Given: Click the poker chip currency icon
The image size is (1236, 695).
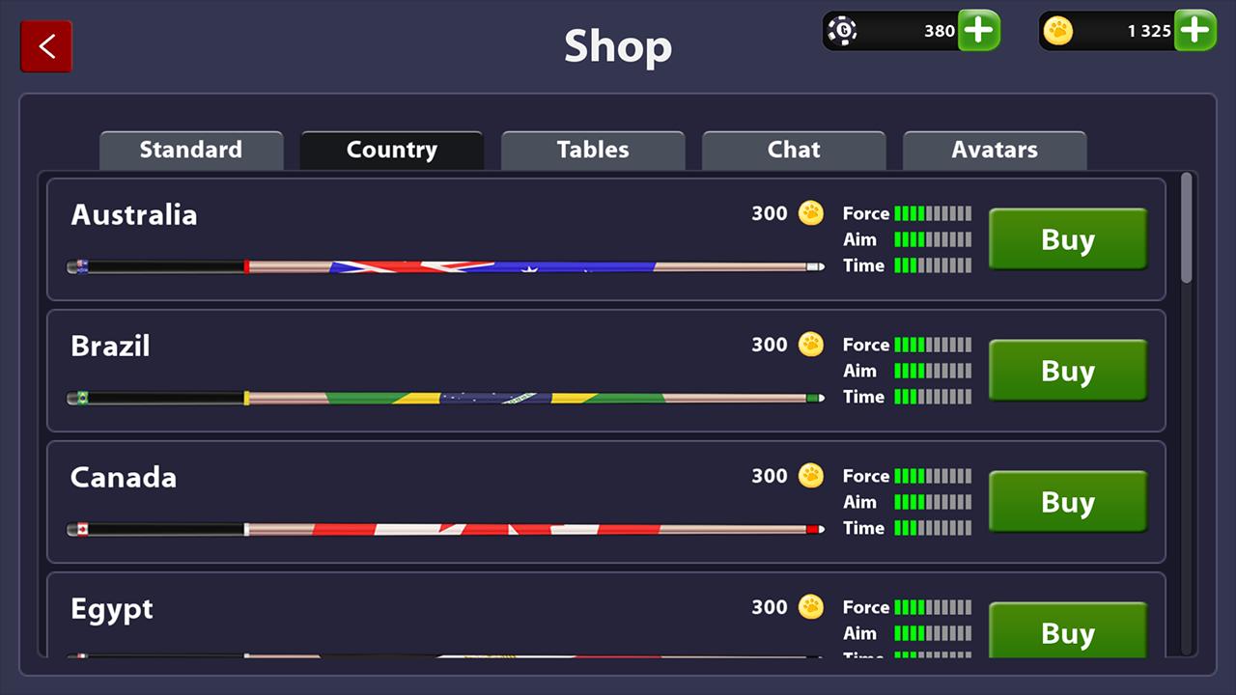Looking at the screenshot, I should pyautogui.click(x=843, y=31).
